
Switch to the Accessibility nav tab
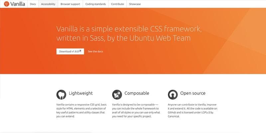(48, 4)
